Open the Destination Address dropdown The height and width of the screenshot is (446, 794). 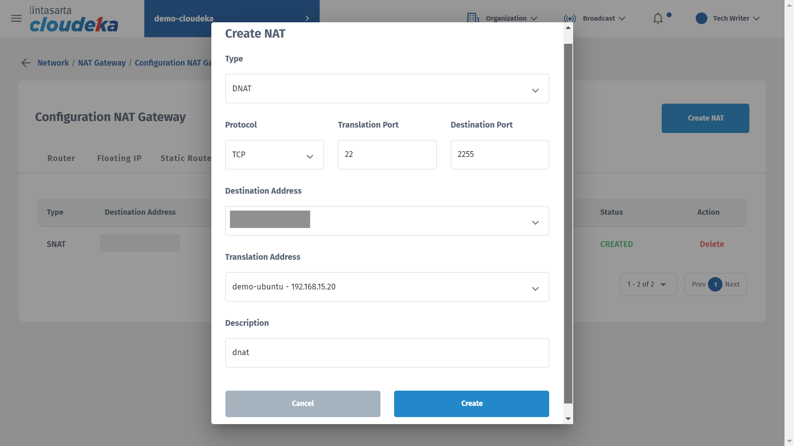387,221
